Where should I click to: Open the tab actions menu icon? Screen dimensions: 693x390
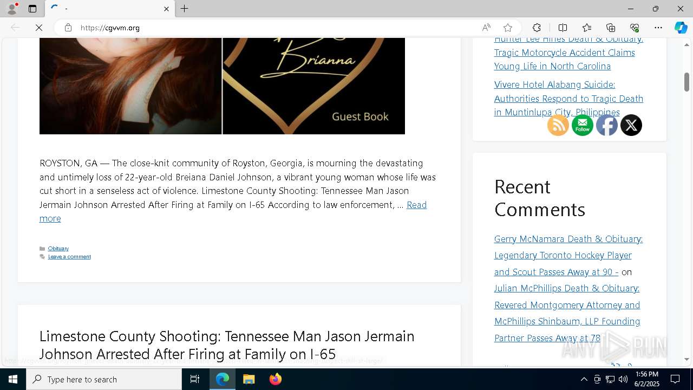click(x=32, y=9)
